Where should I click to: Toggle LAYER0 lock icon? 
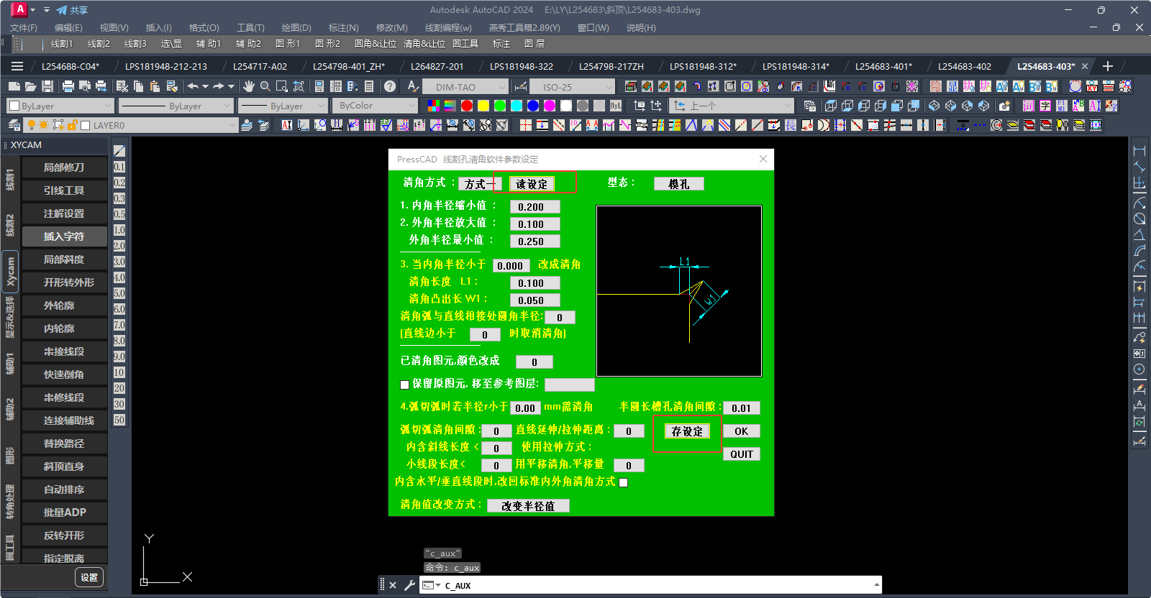pyautogui.click(x=72, y=125)
